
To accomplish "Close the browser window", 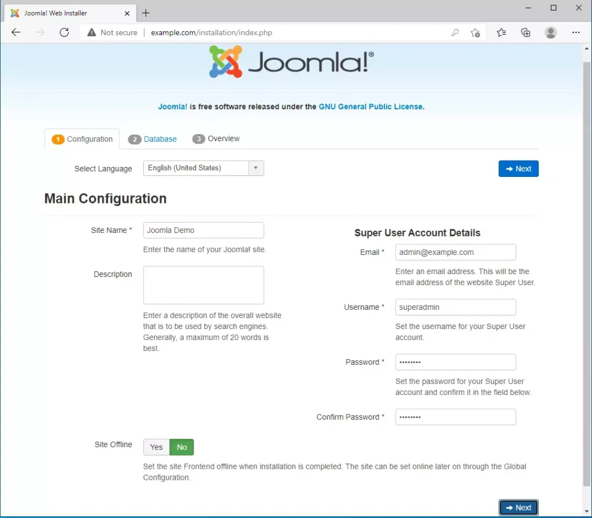I will tap(578, 8).
